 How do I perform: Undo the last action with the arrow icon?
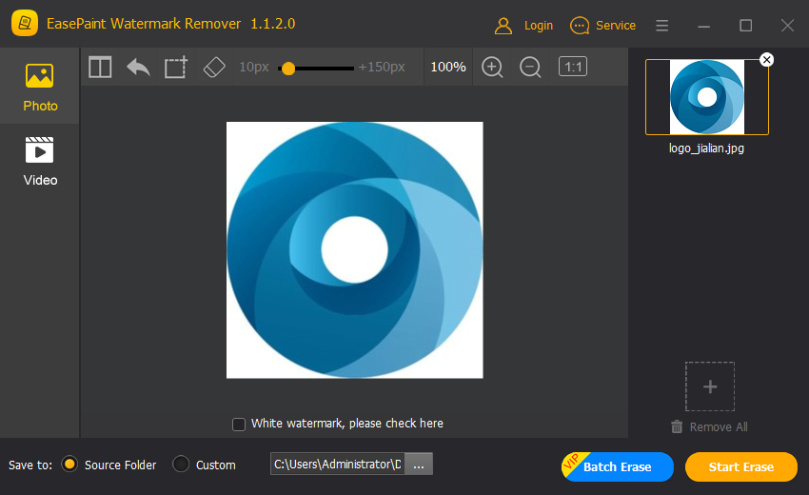[138, 67]
